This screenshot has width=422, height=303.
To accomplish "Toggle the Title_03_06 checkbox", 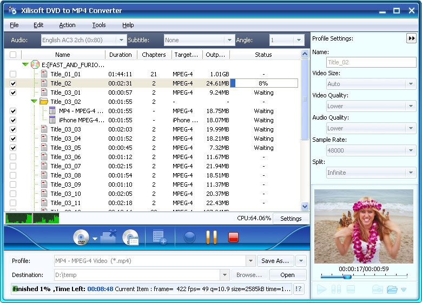I will point(13,157).
